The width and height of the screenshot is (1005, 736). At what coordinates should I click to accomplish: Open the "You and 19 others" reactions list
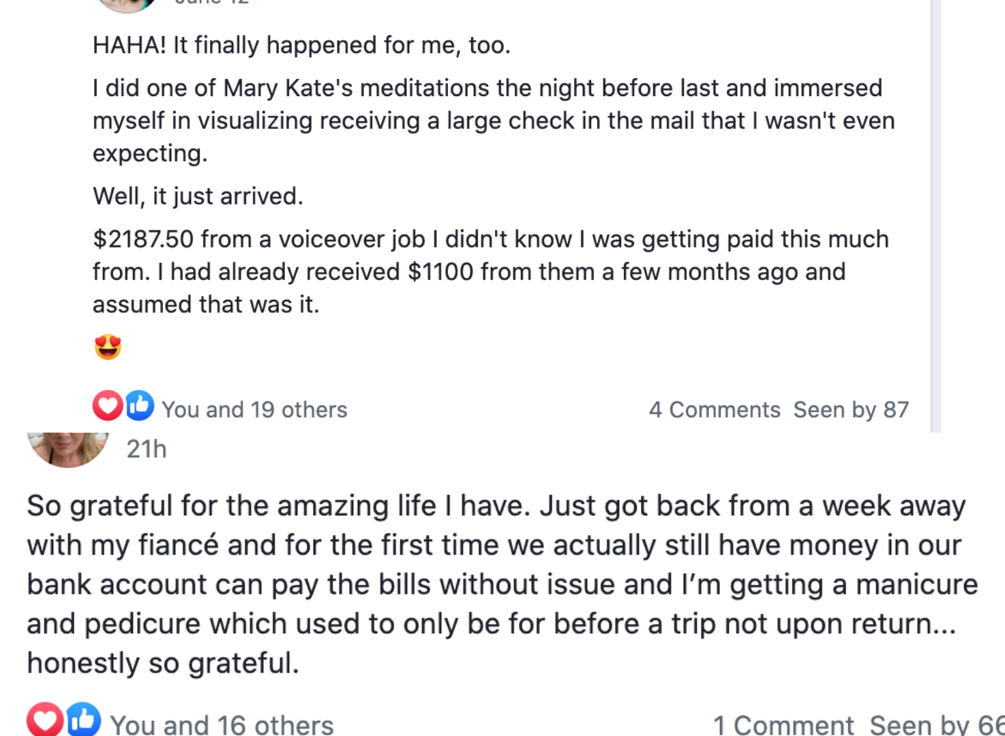tap(254, 410)
